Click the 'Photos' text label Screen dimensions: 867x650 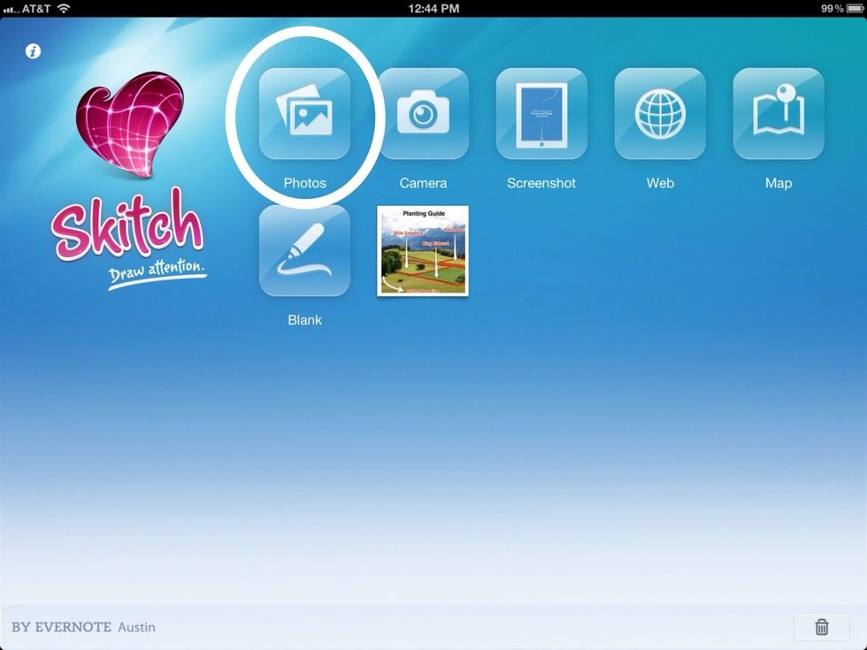click(x=304, y=183)
